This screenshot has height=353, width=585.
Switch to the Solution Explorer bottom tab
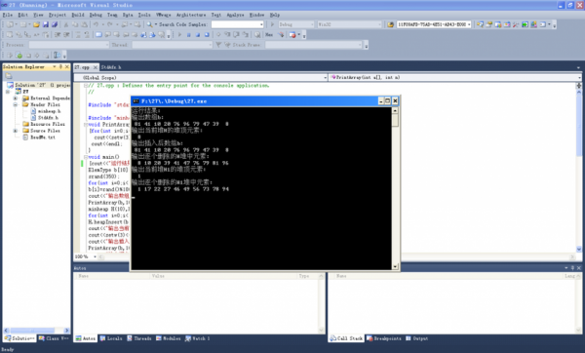[19, 338]
